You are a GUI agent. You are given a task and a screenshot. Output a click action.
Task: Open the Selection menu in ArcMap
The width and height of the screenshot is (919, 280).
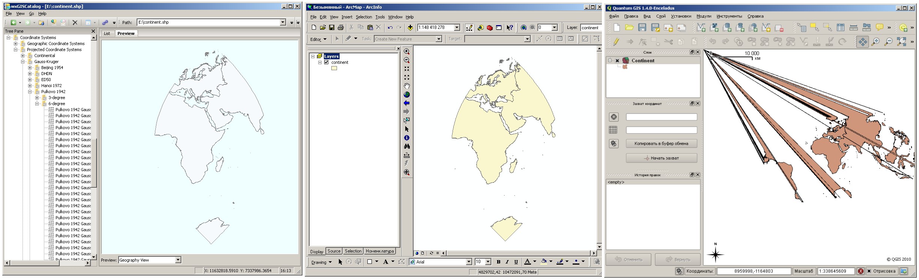point(364,17)
